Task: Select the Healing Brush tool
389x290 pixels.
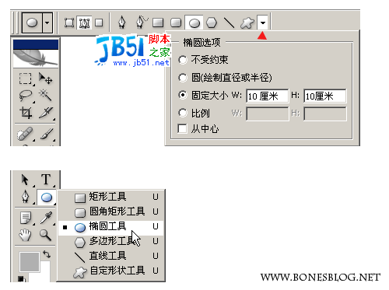Action: click(25, 134)
